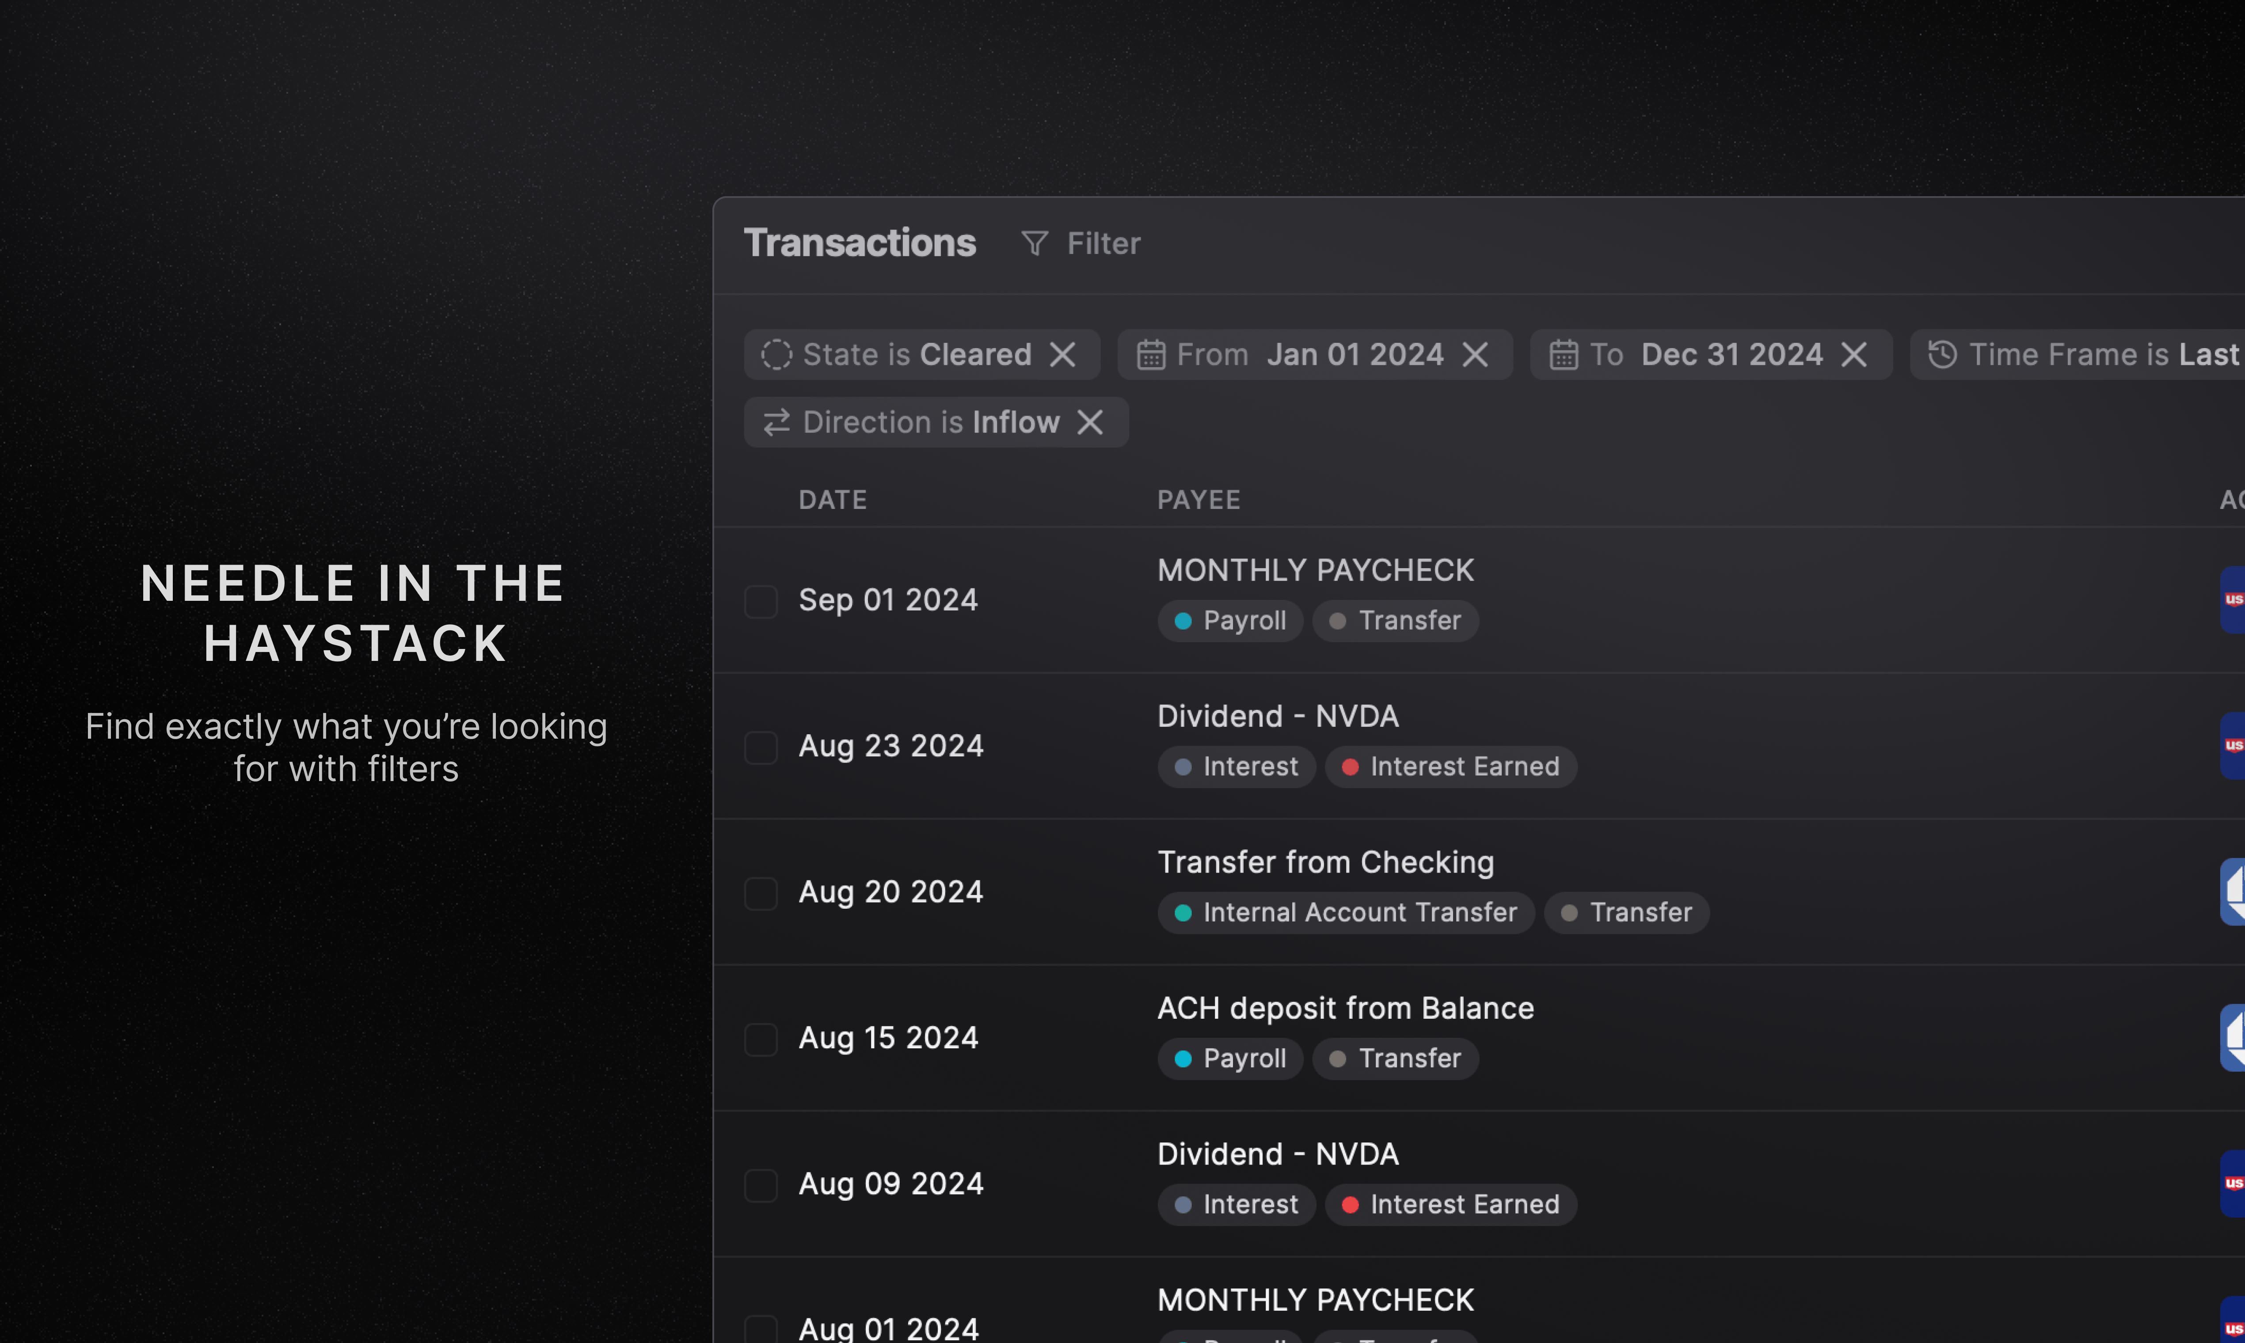Remove the State is Cleared filter
The width and height of the screenshot is (2245, 1343).
(x=1063, y=355)
